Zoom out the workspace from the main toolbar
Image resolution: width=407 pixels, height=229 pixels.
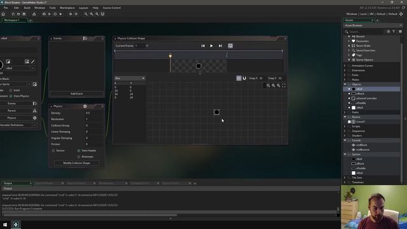86,14
